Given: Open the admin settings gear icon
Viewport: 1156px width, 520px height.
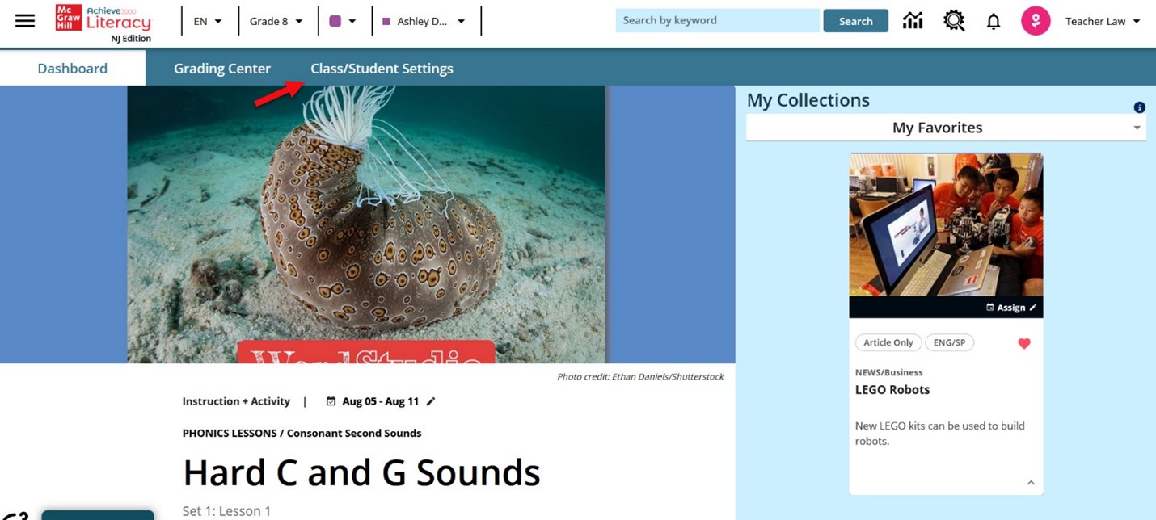Looking at the screenshot, I should point(953,20).
